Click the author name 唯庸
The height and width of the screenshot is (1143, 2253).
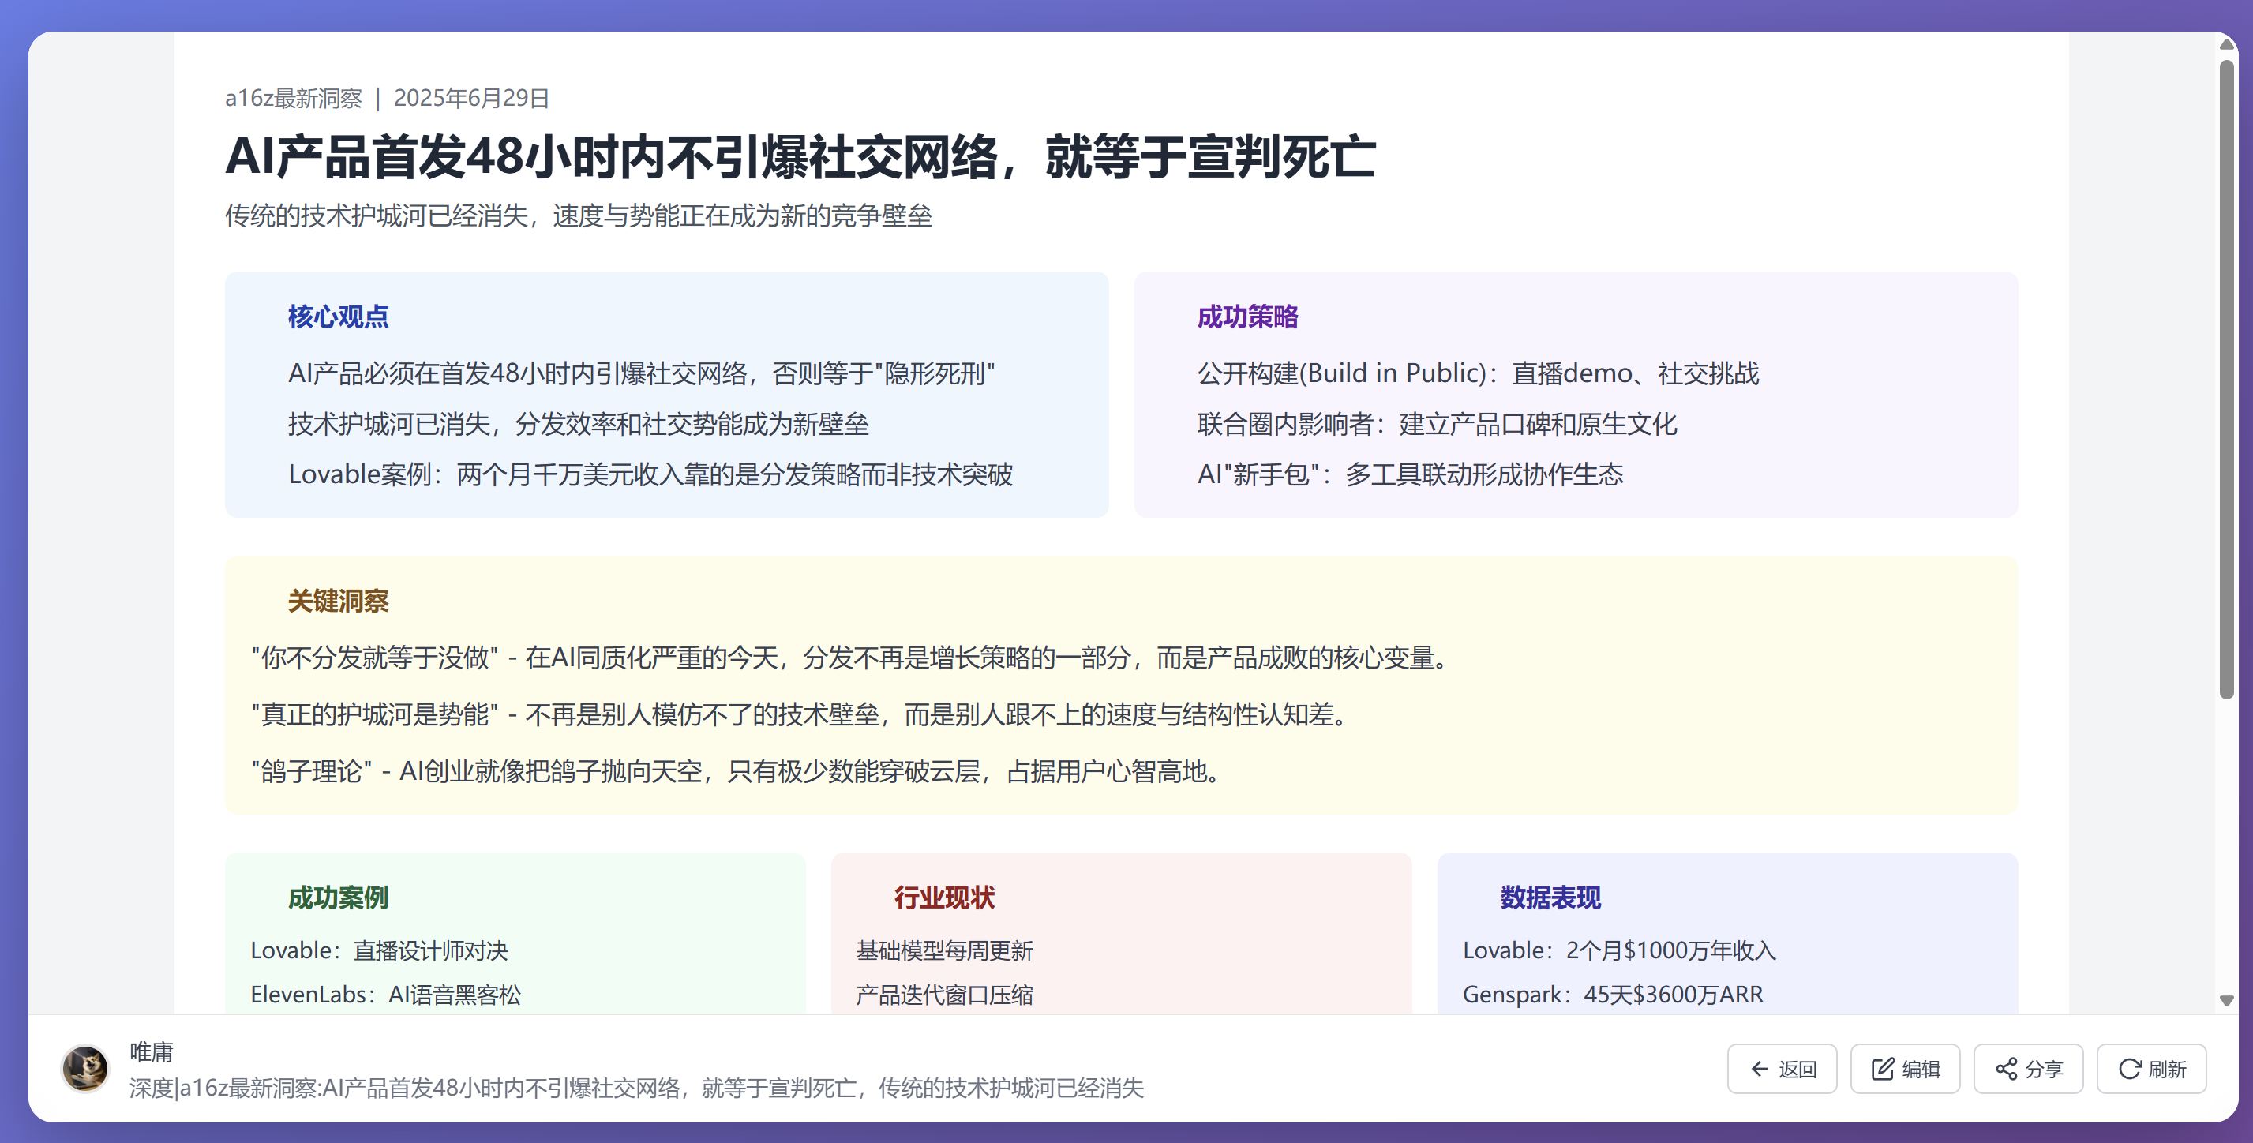(x=152, y=1051)
